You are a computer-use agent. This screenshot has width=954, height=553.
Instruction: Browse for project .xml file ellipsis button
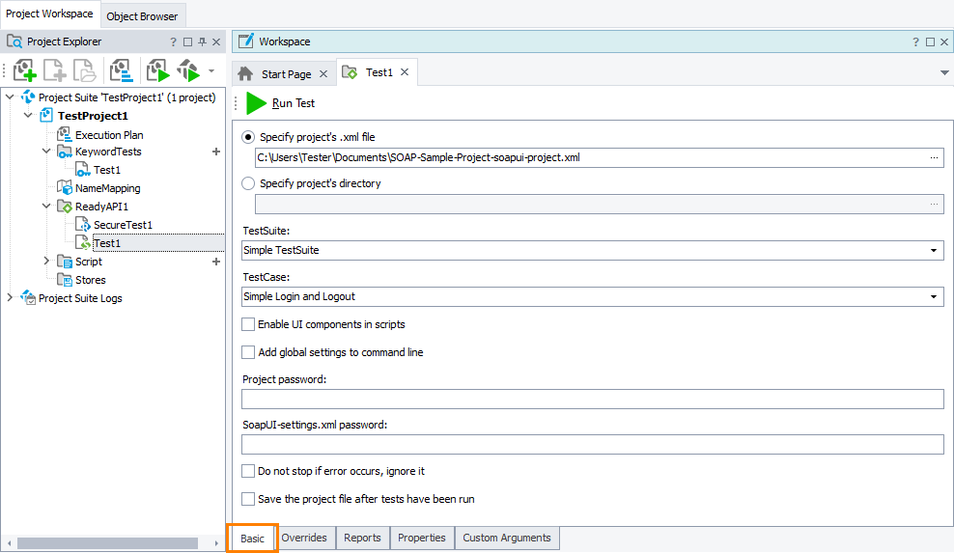coord(934,157)
